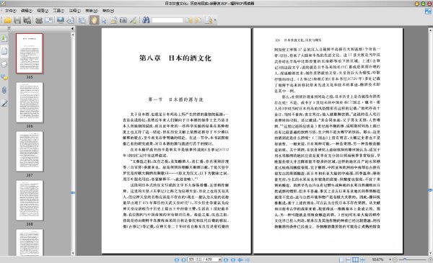Select page 365 thumbnail
This screenshot has height=263, width=433.
30,53
